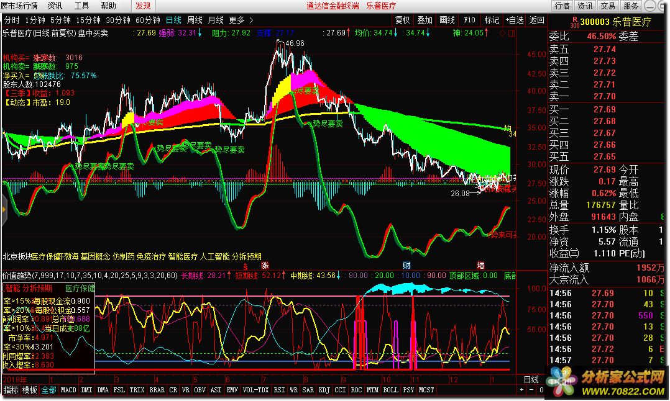
Task: Click the 叠加 overlay tool
Action: pos(424,20)
